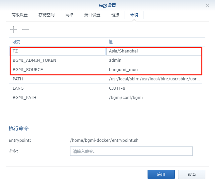The image size is (215, 181).
Task: Close the advanced settings dialog
Action: tap(207, 5)
